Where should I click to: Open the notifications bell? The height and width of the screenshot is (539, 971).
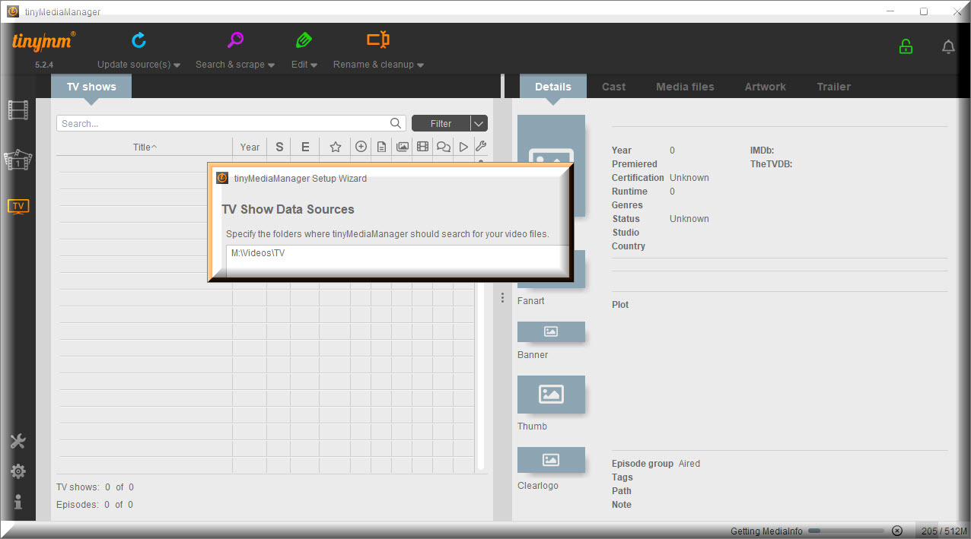pos(948,47)
